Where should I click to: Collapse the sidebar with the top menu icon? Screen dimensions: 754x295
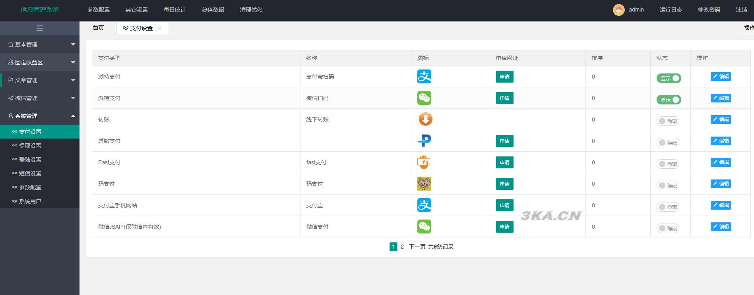tap(40, 28)
